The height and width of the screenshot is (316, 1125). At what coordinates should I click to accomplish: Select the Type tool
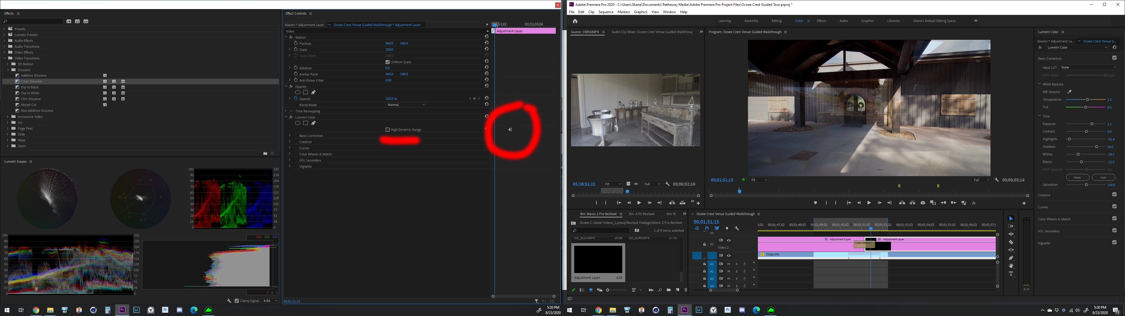click(x=1010, y=274)
